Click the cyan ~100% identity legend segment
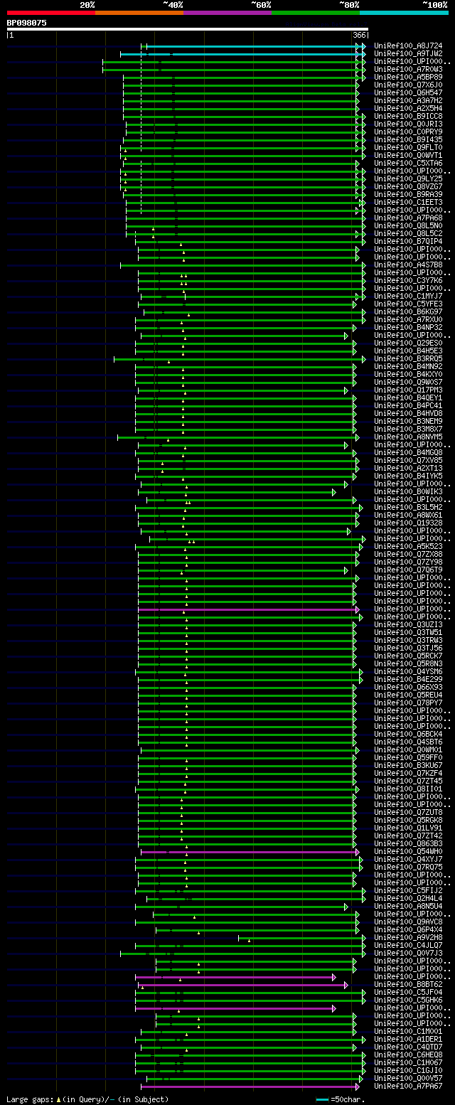The image size is (455, 1105). (x=404, y=12)
